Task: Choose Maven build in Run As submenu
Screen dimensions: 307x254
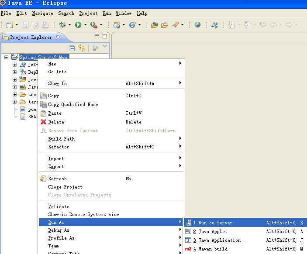Action: pyautogui.click(x=245, y=249)
